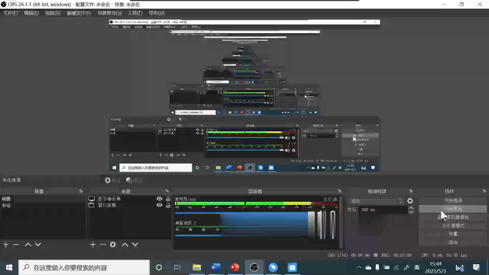489x275 pixels.
Task: Click the 录制 (Record) button
Action: 453,209
